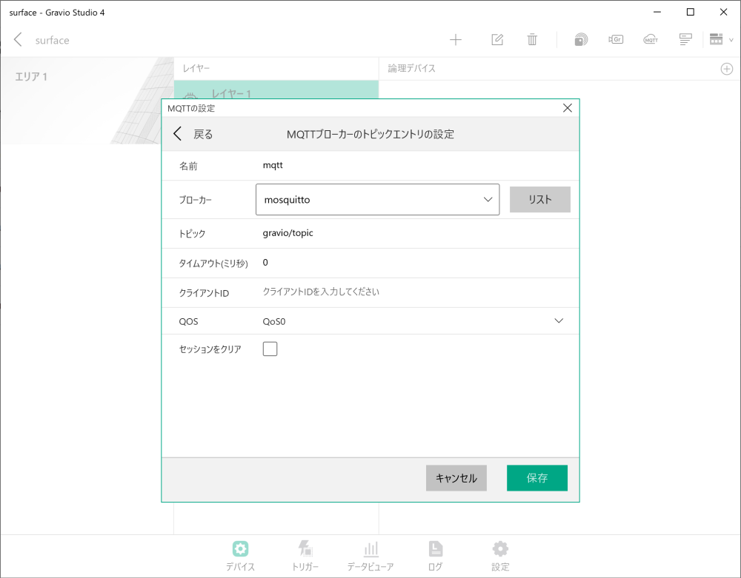
Task: Click the クライアントID input field
Action: [370, 292]
